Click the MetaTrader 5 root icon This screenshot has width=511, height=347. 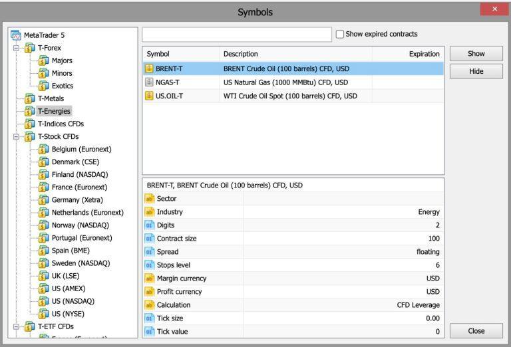(x=16, y=35)
